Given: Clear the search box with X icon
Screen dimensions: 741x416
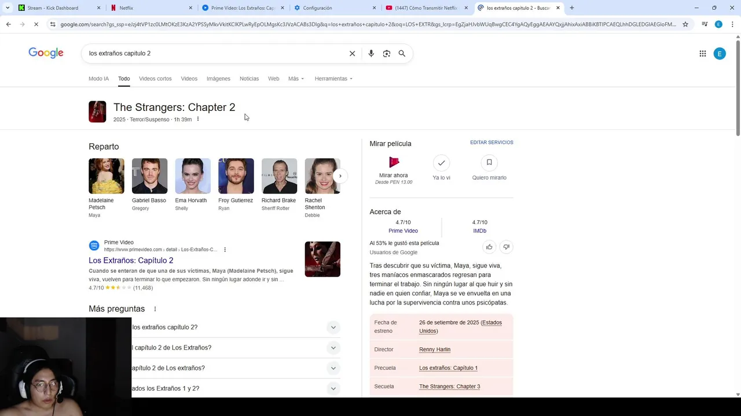Looking at the screenshot, I should (352, 53).
